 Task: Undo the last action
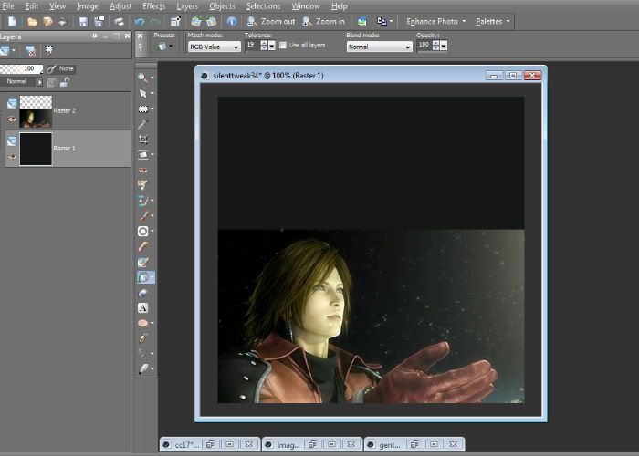click(140, 22)
